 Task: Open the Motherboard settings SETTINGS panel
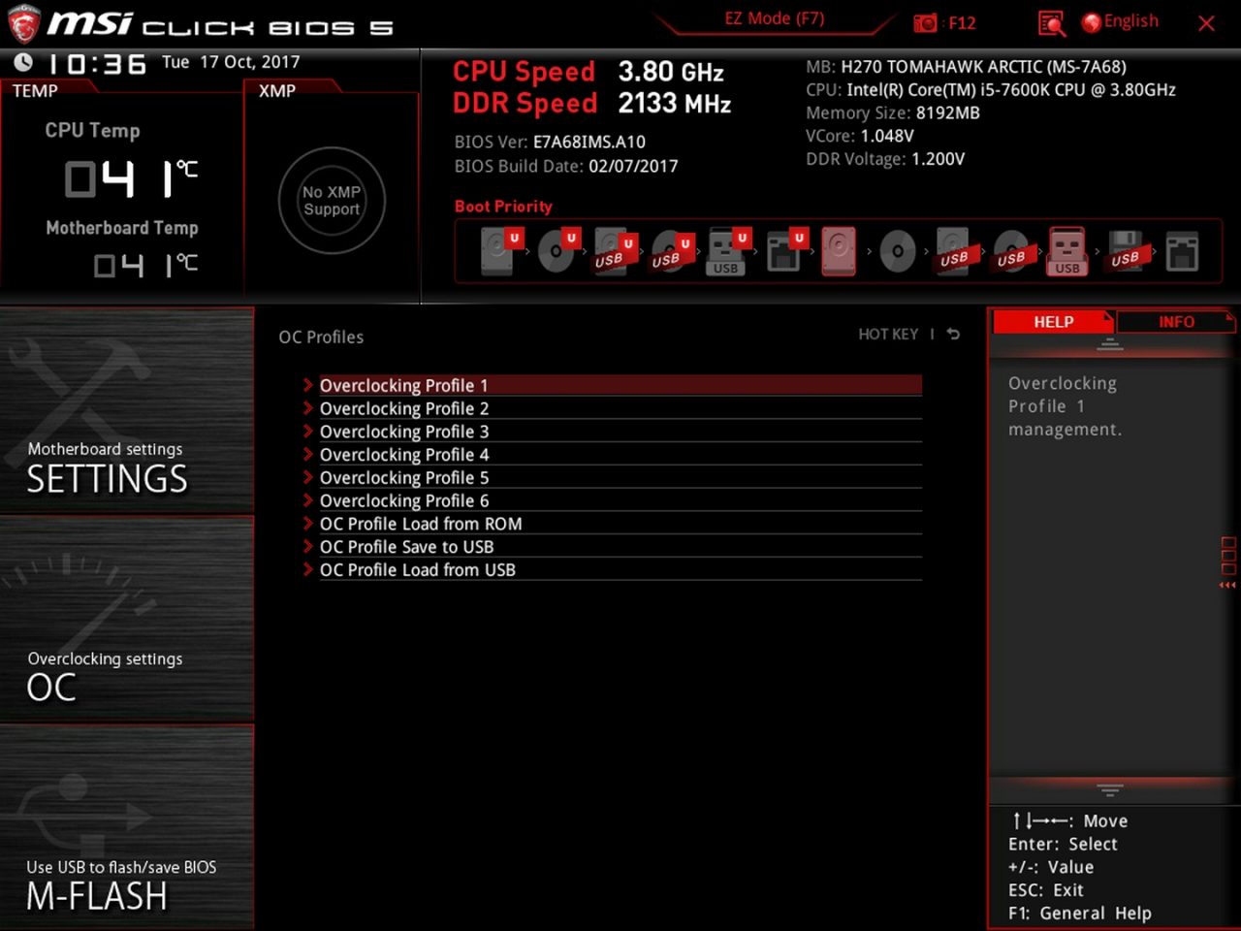tap(127, 410)
